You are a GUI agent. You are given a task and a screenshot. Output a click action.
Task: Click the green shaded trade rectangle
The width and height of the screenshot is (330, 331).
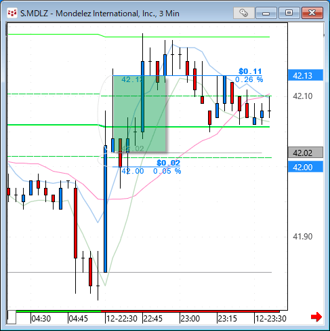(x=140, y=113)
